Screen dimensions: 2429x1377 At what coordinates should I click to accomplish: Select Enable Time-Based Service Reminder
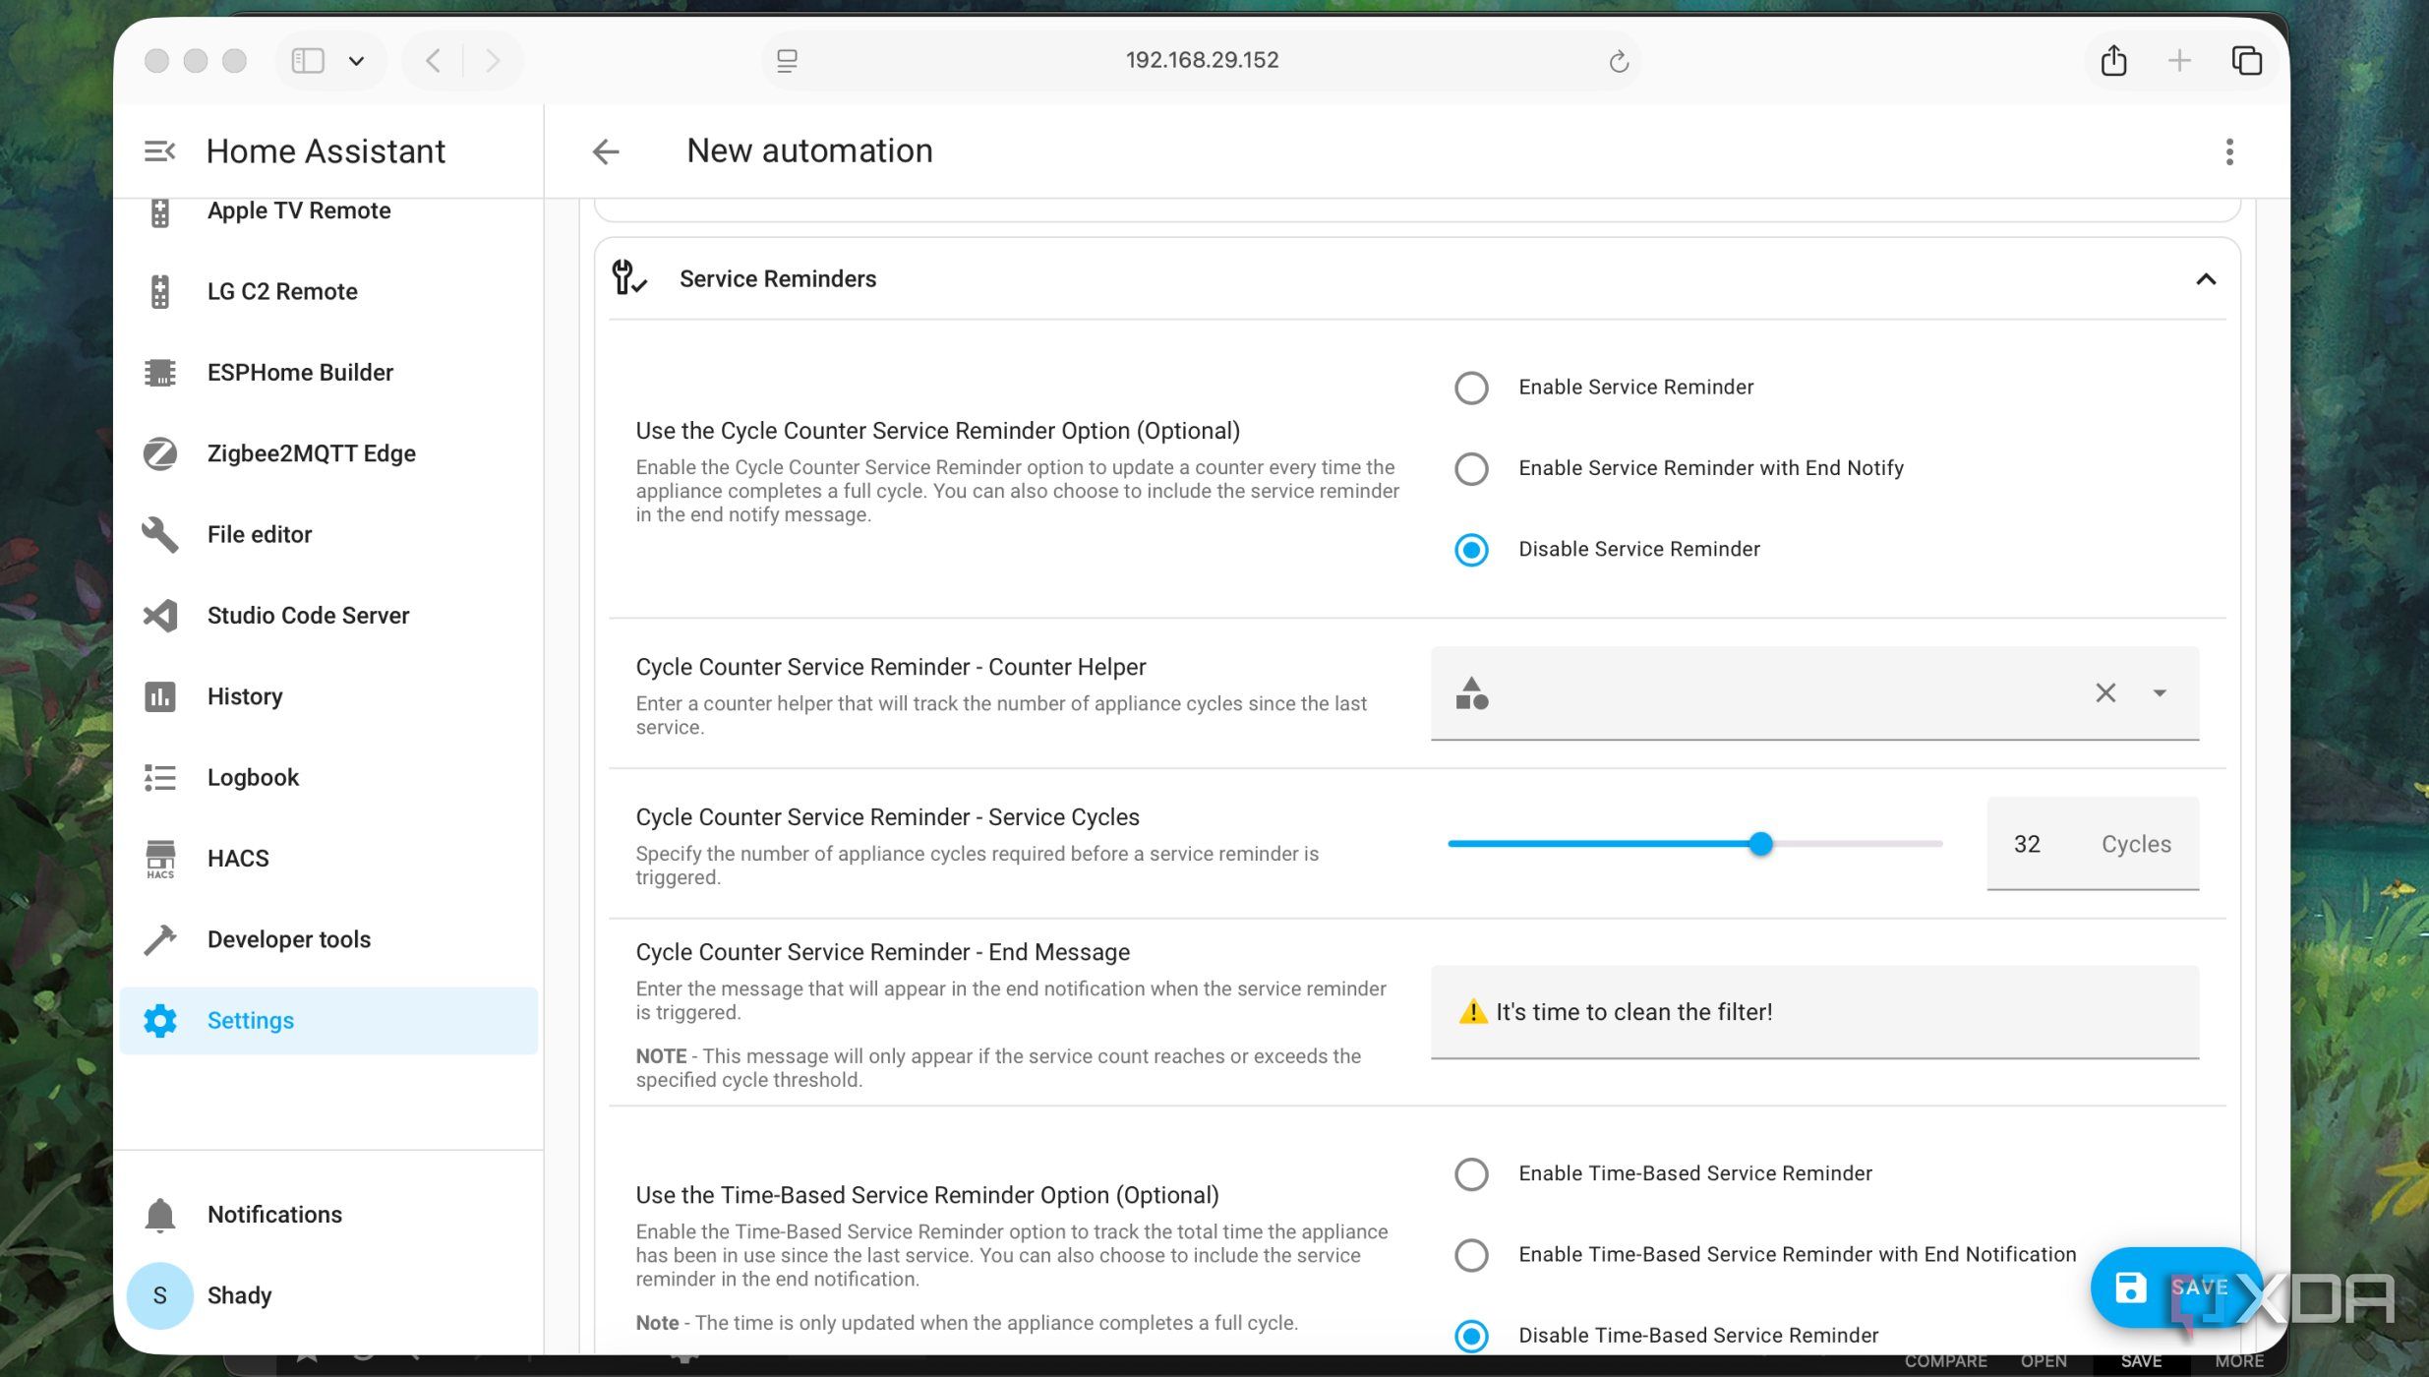pyautogui.click(x=1471, y=1173)
